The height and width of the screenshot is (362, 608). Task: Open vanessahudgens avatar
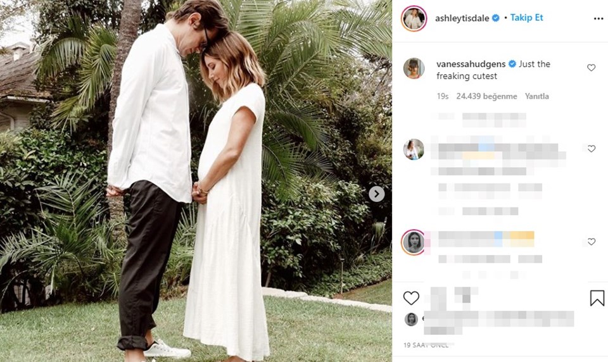coord(414,68)
